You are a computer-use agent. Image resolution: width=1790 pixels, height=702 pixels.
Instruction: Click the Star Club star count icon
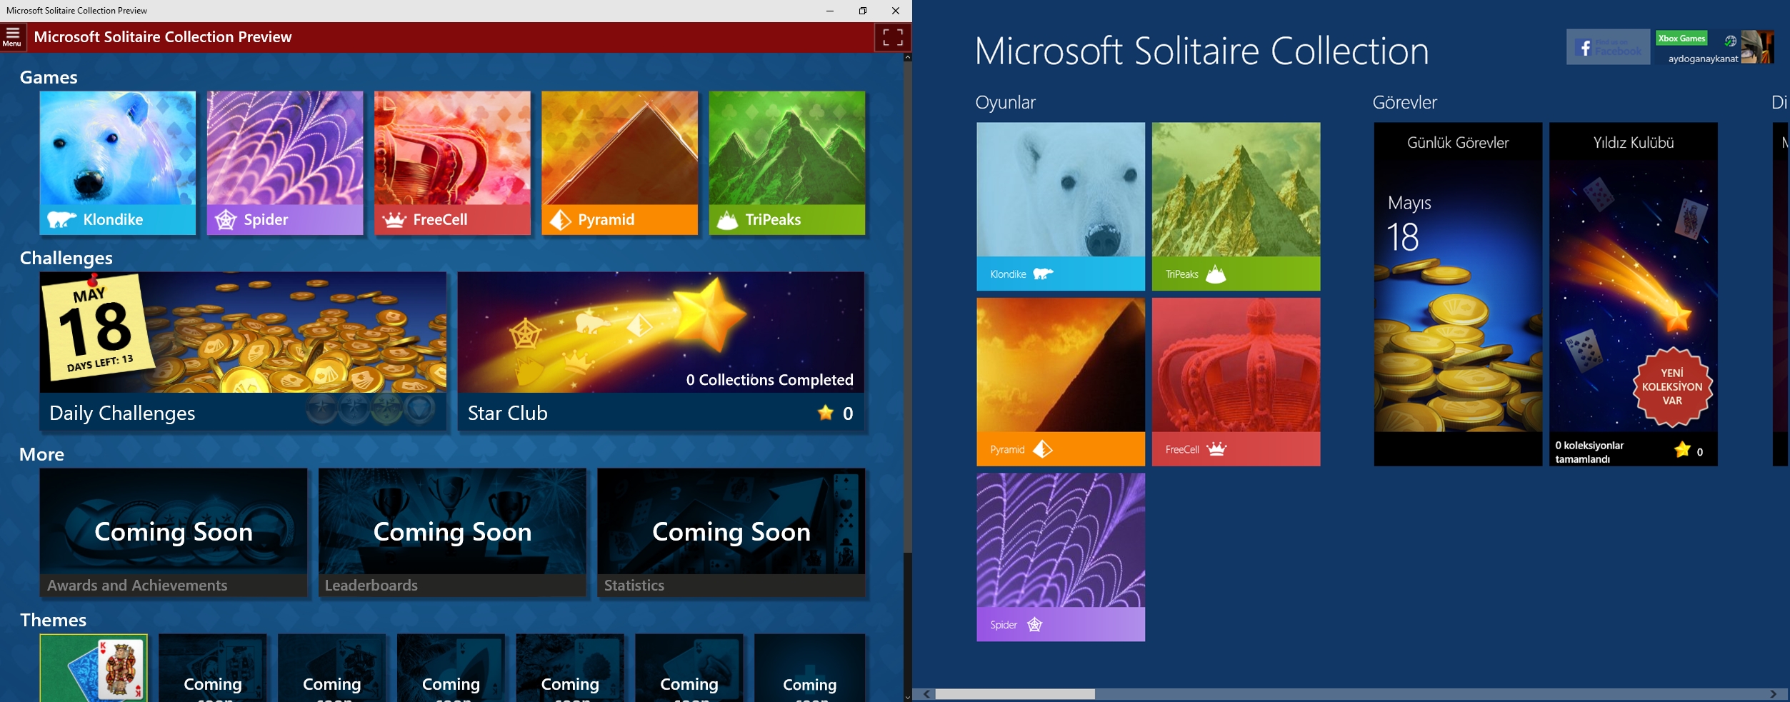coord(826,413)
